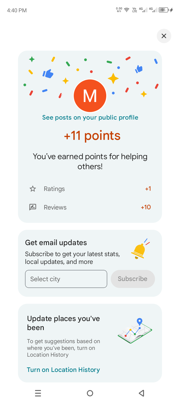Select the Reviews row label
This screenshot has height=404, width=180.
click(55, 207)
